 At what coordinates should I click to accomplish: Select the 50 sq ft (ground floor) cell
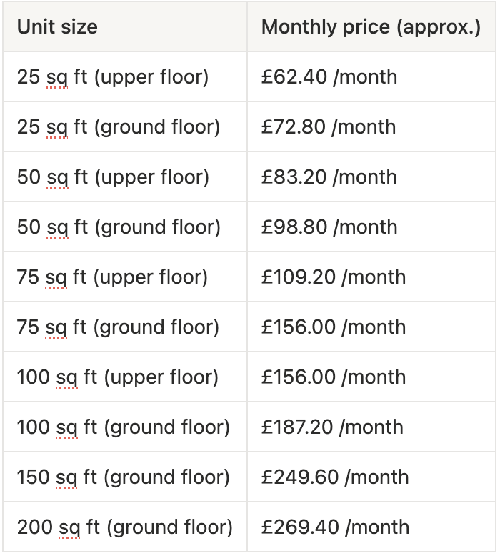125,227
